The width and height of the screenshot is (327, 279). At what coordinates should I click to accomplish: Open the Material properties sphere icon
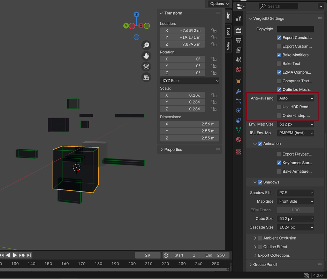[238, 139]
